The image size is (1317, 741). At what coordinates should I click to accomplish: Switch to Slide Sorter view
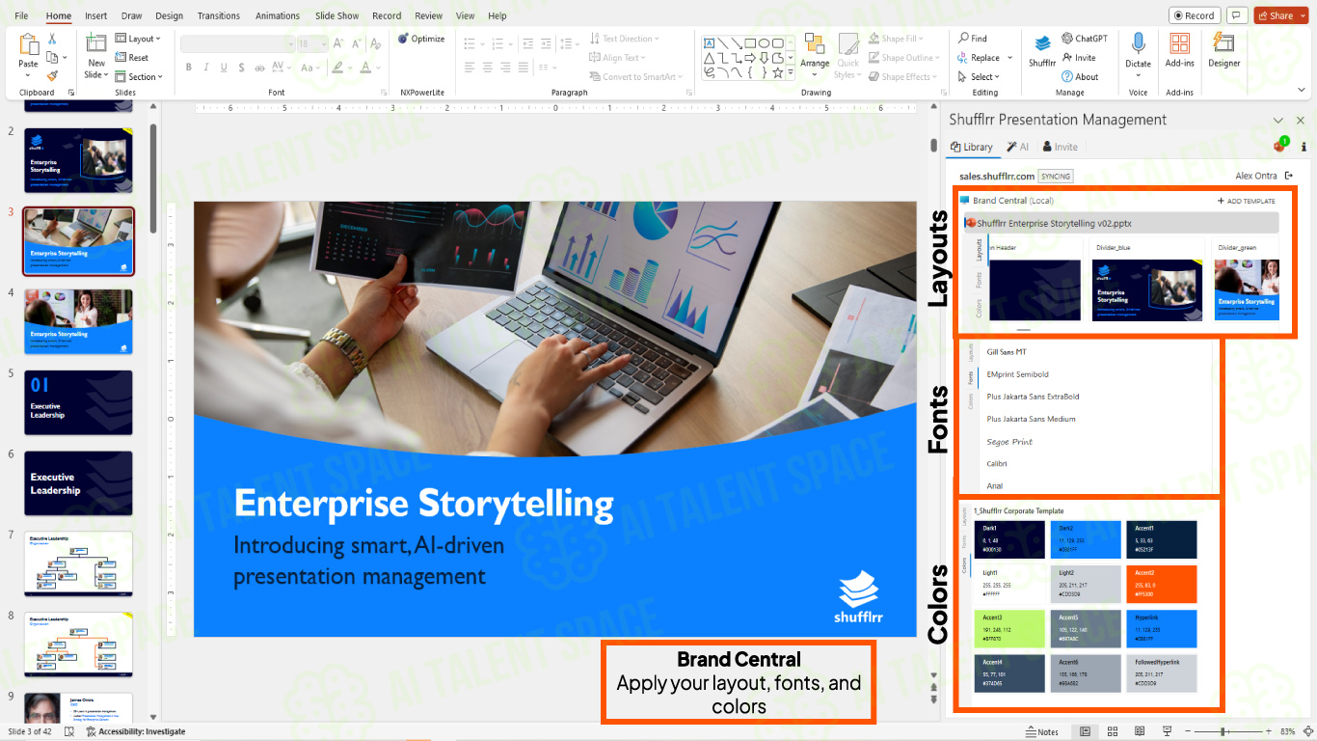(1113, 731)
